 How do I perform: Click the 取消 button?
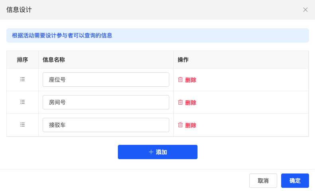pyautogui.click(x=263, y=181)
